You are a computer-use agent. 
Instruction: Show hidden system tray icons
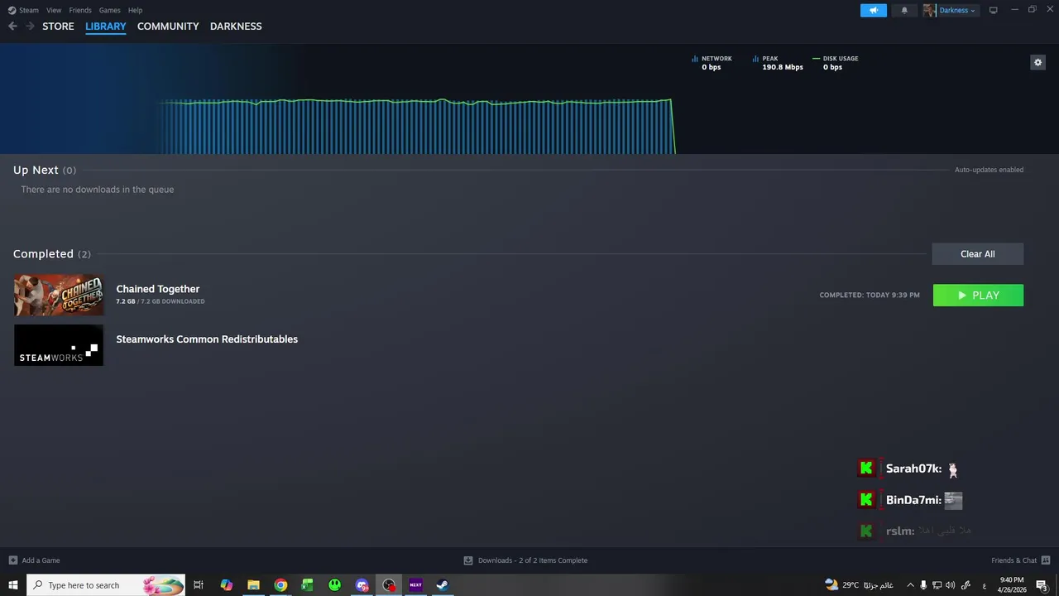[910, 585]
